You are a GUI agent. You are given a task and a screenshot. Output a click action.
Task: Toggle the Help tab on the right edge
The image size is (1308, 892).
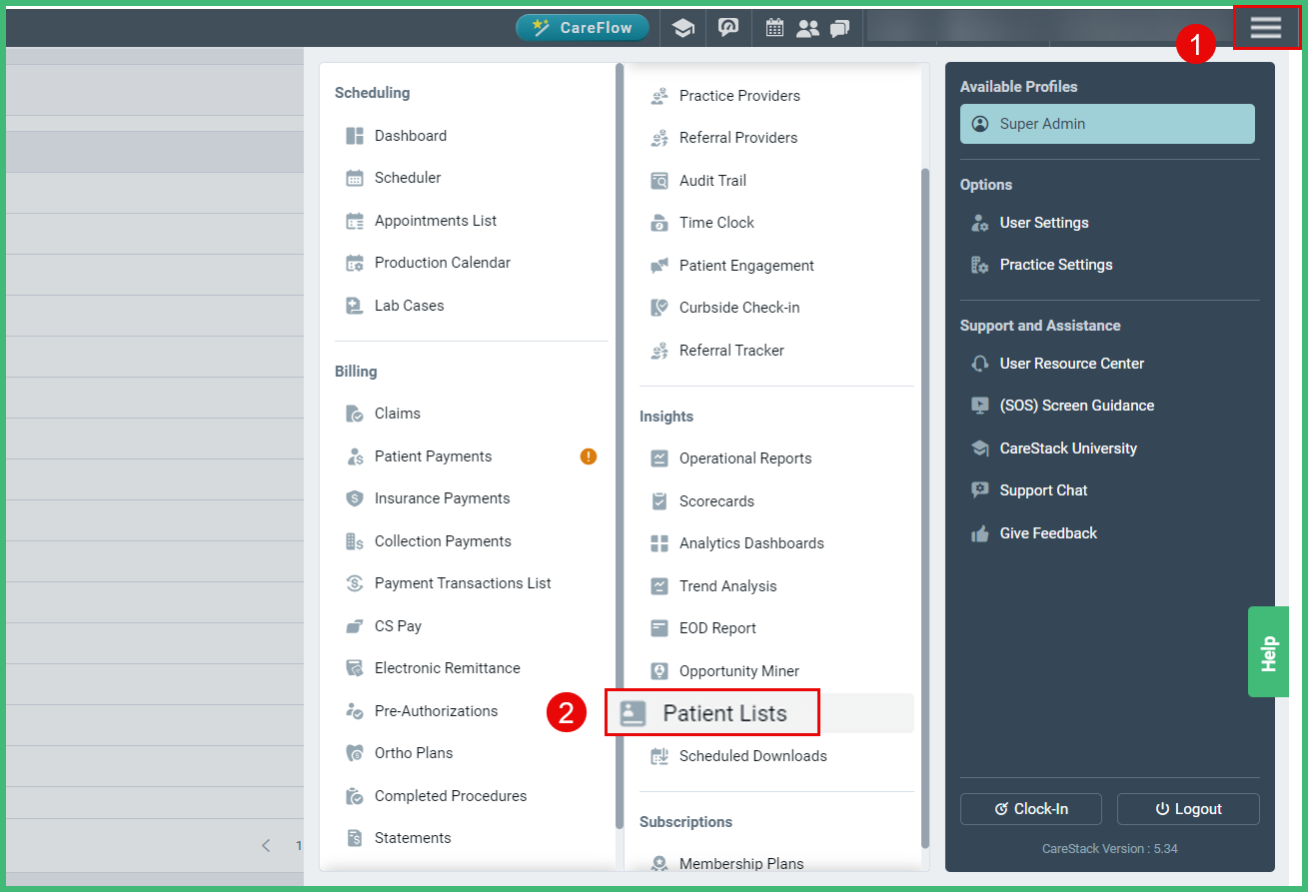click(x=1268, y=651)
